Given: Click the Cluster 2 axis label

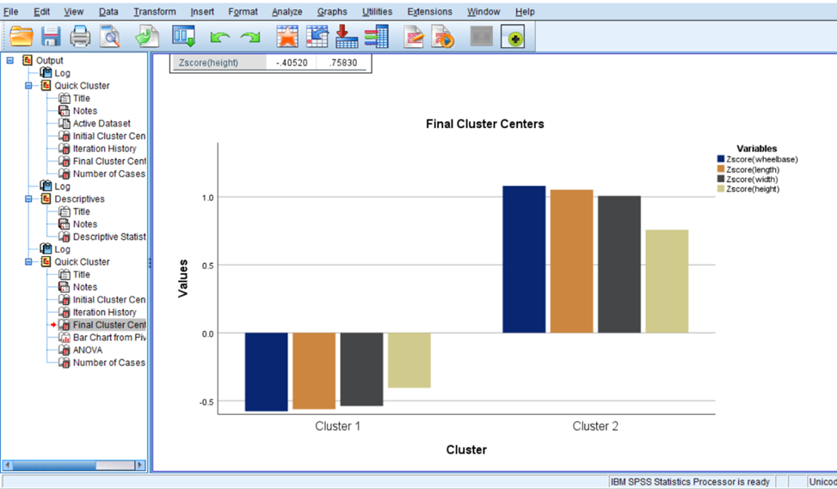Looking at the screenshot, I should click(x=595, y=426).
